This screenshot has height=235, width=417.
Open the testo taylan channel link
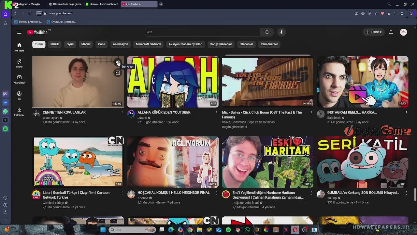point(50,118)
